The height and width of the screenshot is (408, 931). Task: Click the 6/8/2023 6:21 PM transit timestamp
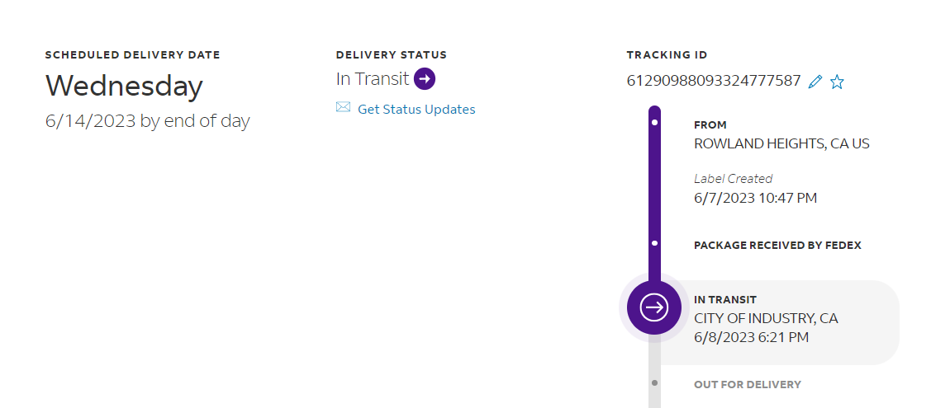click(751, 337)
